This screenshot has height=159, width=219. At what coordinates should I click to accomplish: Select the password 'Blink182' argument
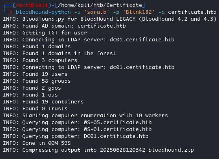coord(138,12)
